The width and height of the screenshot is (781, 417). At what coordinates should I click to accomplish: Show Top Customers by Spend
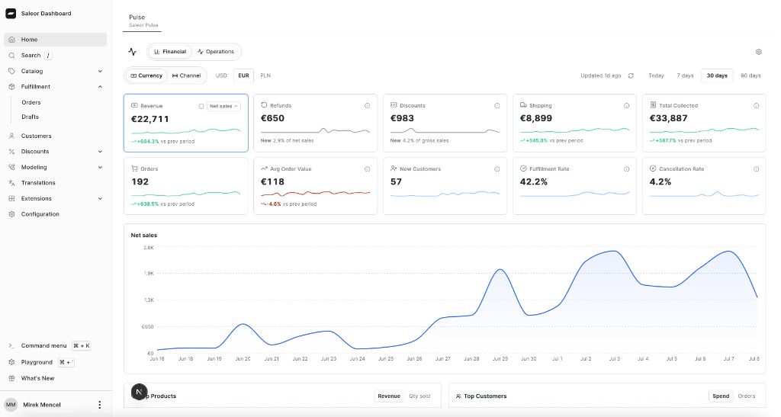point(721,396)
